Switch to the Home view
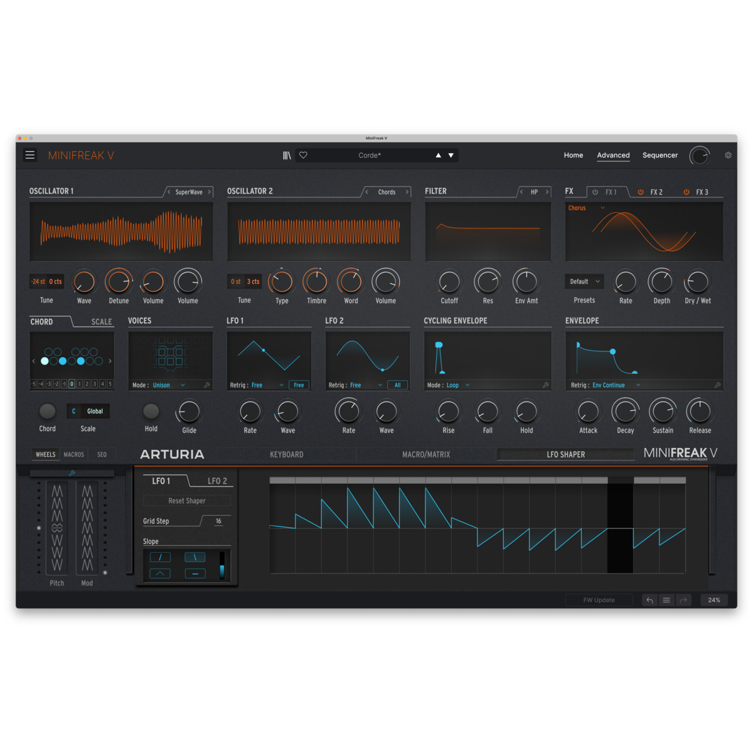The height and width of the screenshot is (753, 753). [574, 155]
